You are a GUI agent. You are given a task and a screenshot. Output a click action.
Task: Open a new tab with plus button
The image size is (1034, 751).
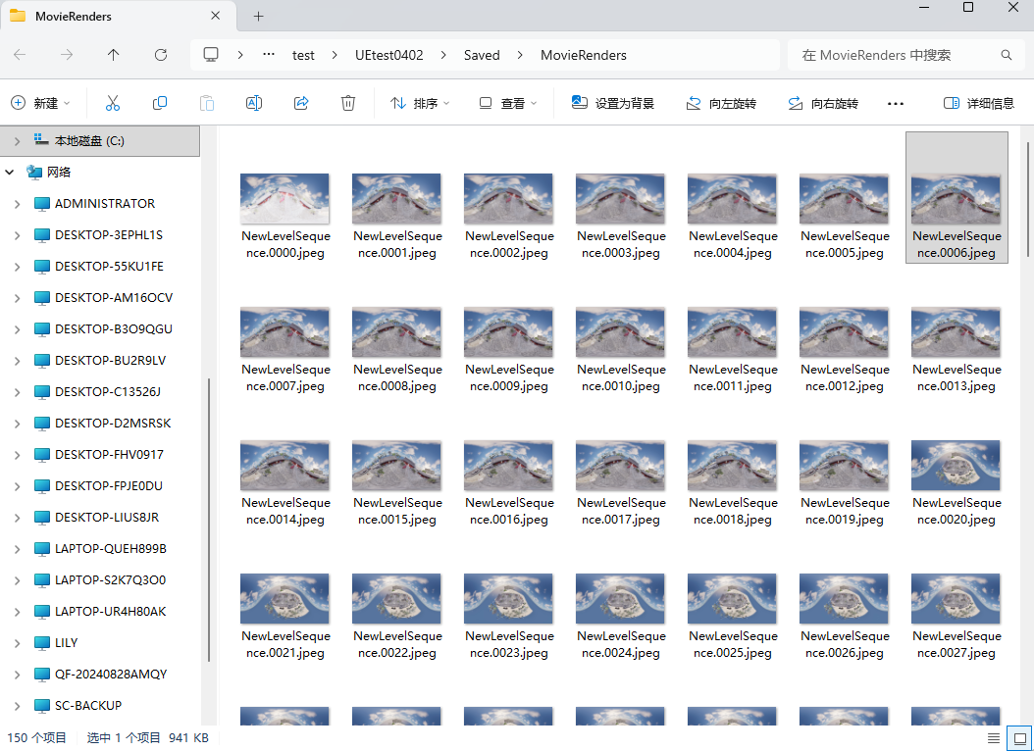(259, 17)
